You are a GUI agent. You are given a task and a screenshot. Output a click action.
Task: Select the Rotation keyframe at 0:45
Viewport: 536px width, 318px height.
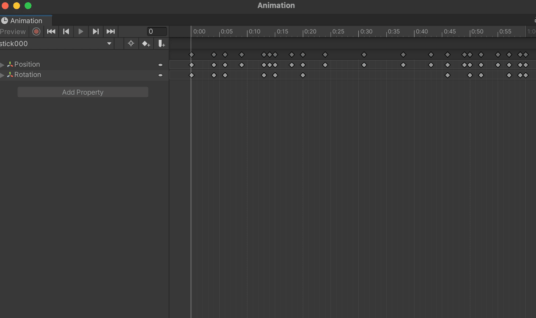[x=448, y=75]
